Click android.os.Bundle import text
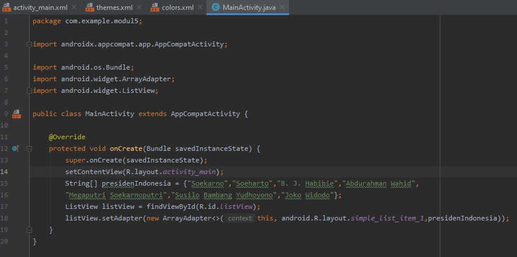Screen dimensions: 517x257 click(x=95, y=67)
